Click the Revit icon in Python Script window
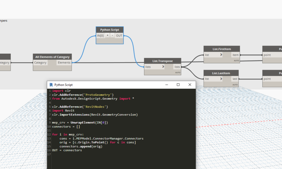Image resolution: width=282 pixels, height=169 pixels. pos(51,84)
